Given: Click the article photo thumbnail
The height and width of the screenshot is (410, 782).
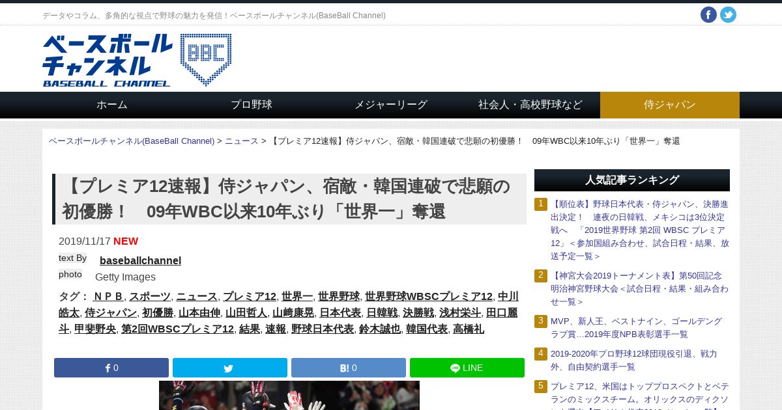Looking at the screenshot, I should [x=289, y=396].
